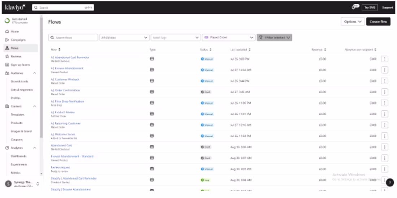Open Products under Content

pos(17,123)
